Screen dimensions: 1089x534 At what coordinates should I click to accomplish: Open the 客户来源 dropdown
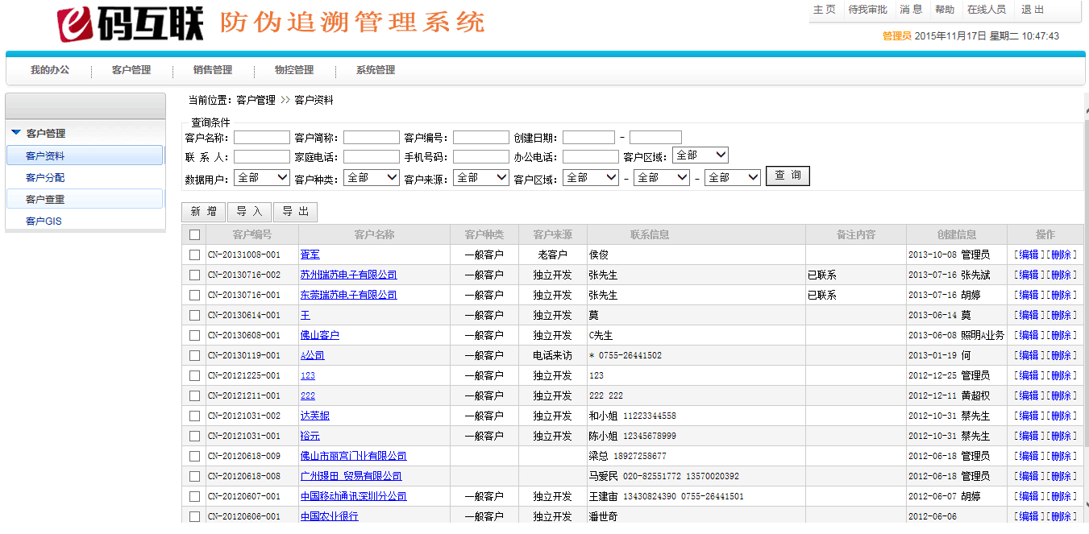pyautogui.click(x=481, y=177)
